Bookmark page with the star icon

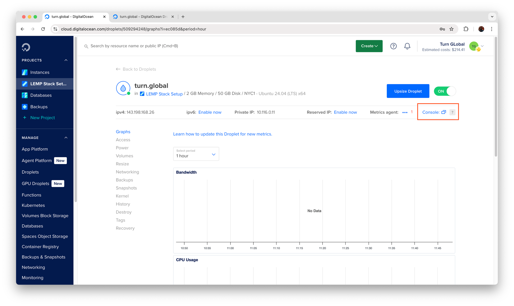452,29
